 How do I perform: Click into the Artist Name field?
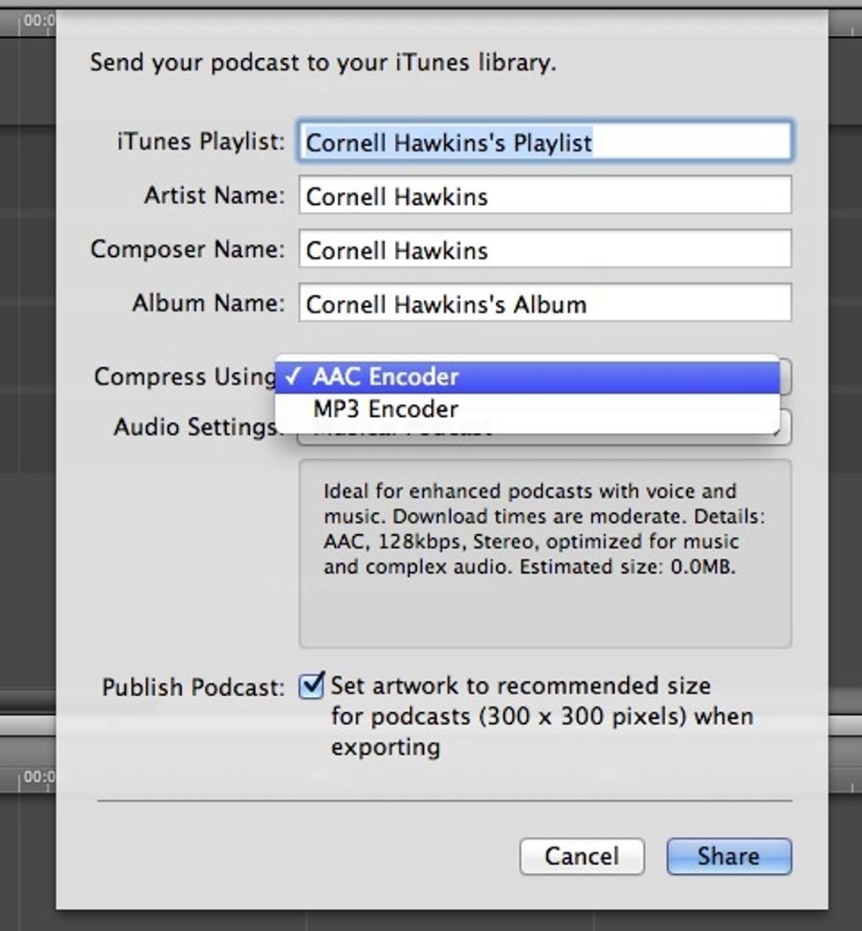click(544, 195)
